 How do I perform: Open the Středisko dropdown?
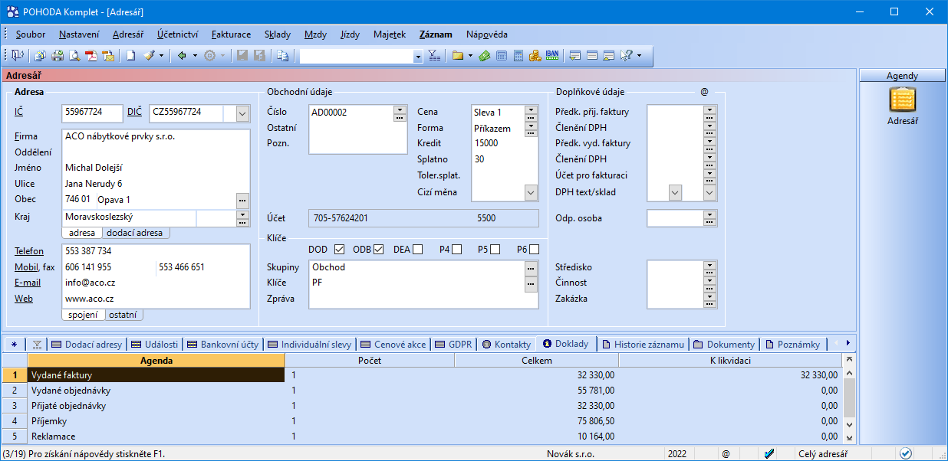click(x=709, y=263)
